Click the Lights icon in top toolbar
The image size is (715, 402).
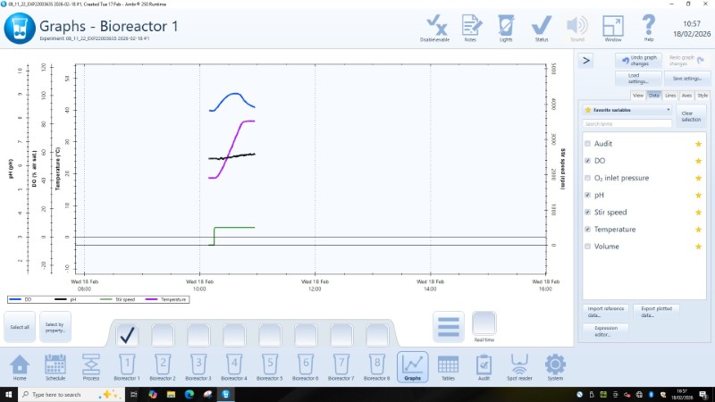coord(506,27)
